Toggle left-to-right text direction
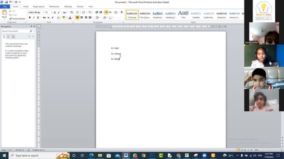The width and height of the screenshot is (284, 159). point(106,12)
